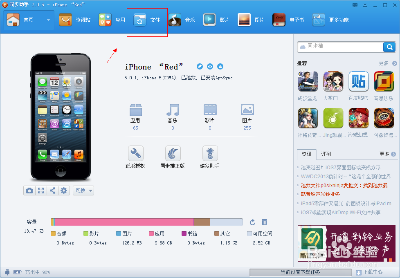Click the brown 其它 segment of capacity bar

point(202,222)
